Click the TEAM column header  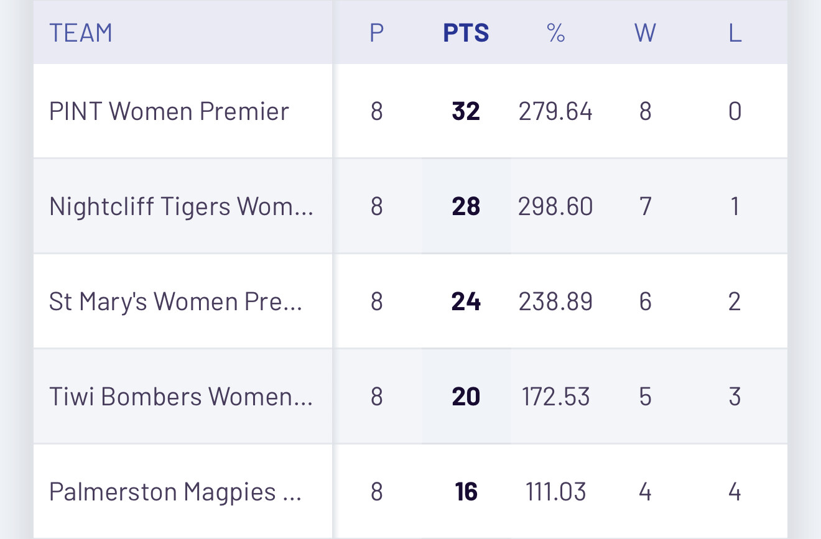tap(81, 33)
